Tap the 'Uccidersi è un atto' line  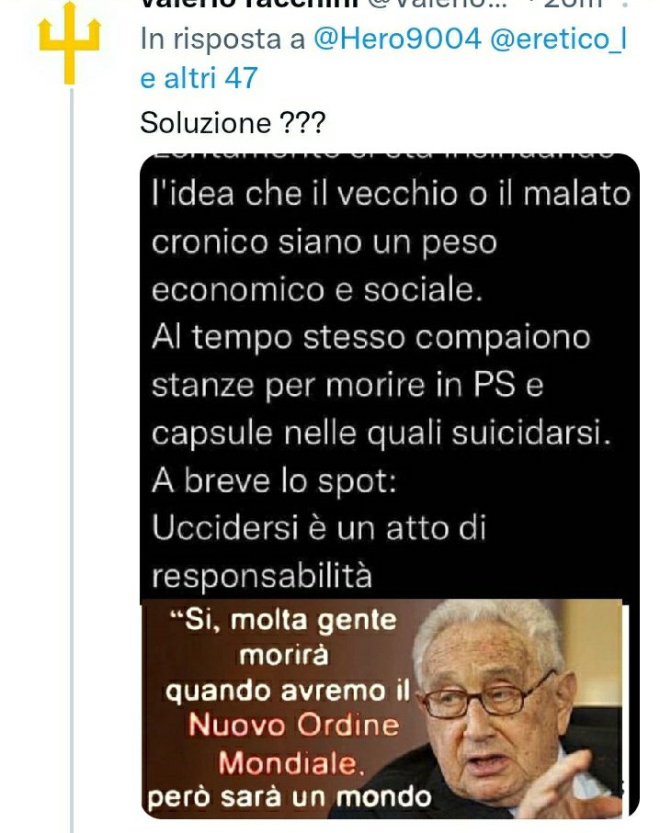tap(319, 529)
